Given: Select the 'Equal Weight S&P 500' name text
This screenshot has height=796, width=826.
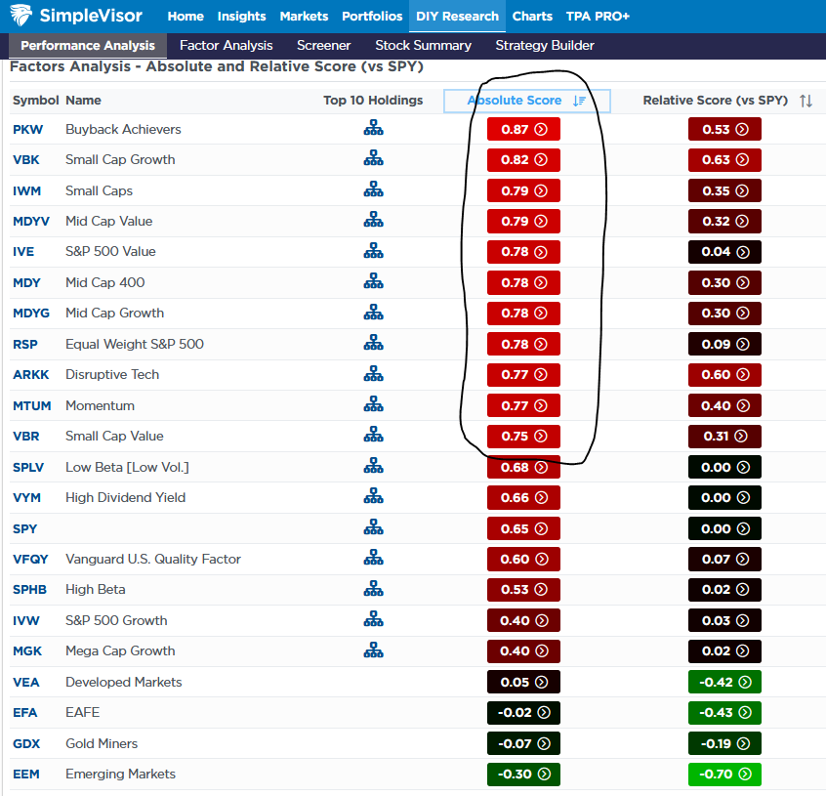Looking at the screenshot, I should (135, 344).
